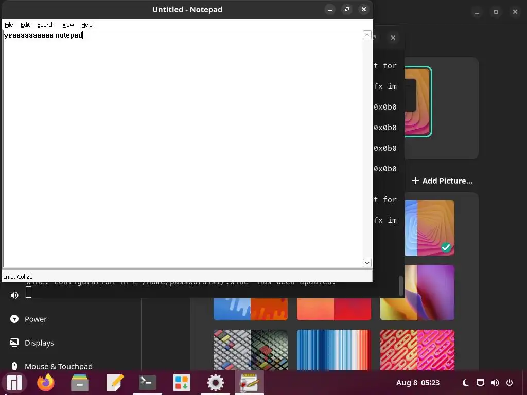
Task: Close the terminal window behind Notepad
Action: [x=393, y=38]
